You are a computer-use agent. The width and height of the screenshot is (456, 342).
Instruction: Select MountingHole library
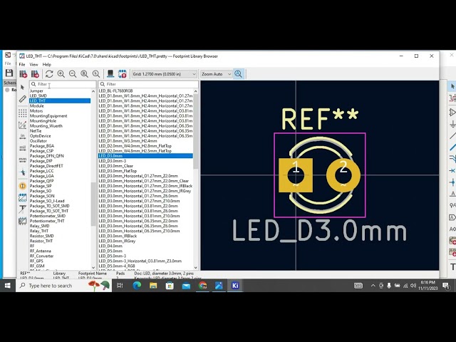click(43, 120)
